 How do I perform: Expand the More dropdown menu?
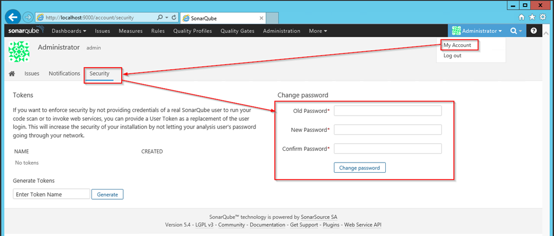tap(318, 31)
